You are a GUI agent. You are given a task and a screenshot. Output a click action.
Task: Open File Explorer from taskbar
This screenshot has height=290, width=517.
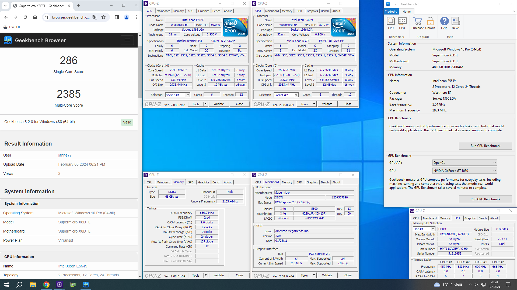33,285
